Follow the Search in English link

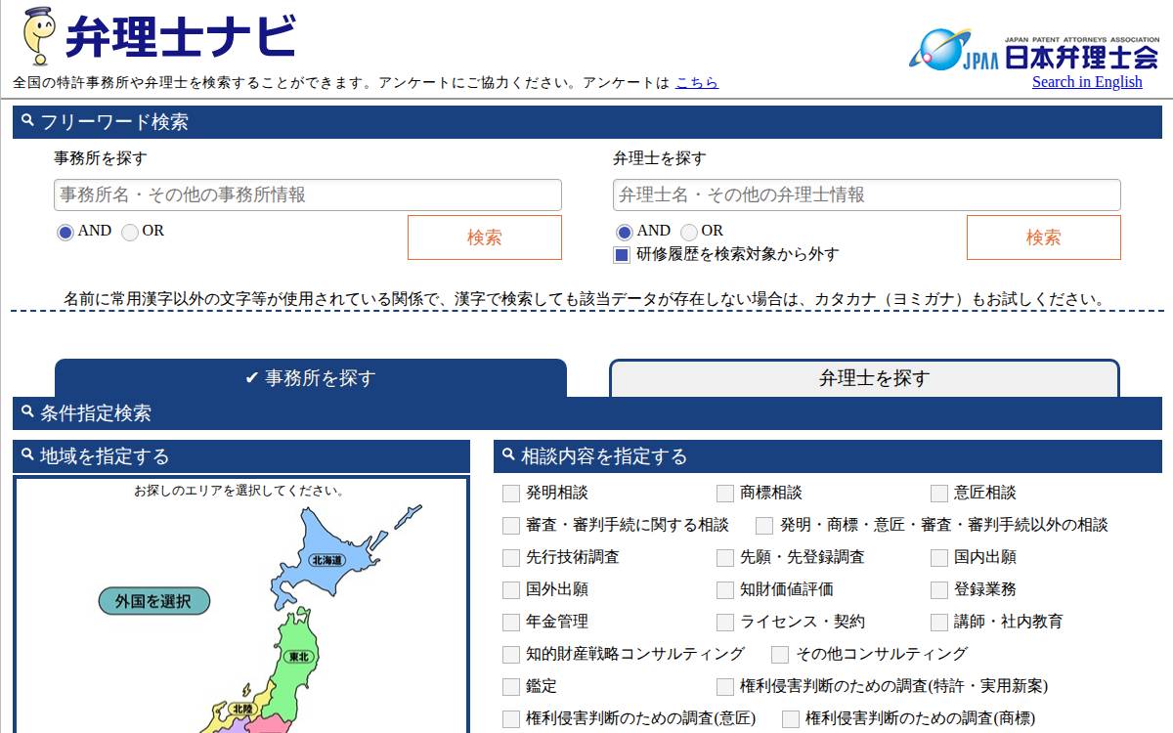point(1087,82)
